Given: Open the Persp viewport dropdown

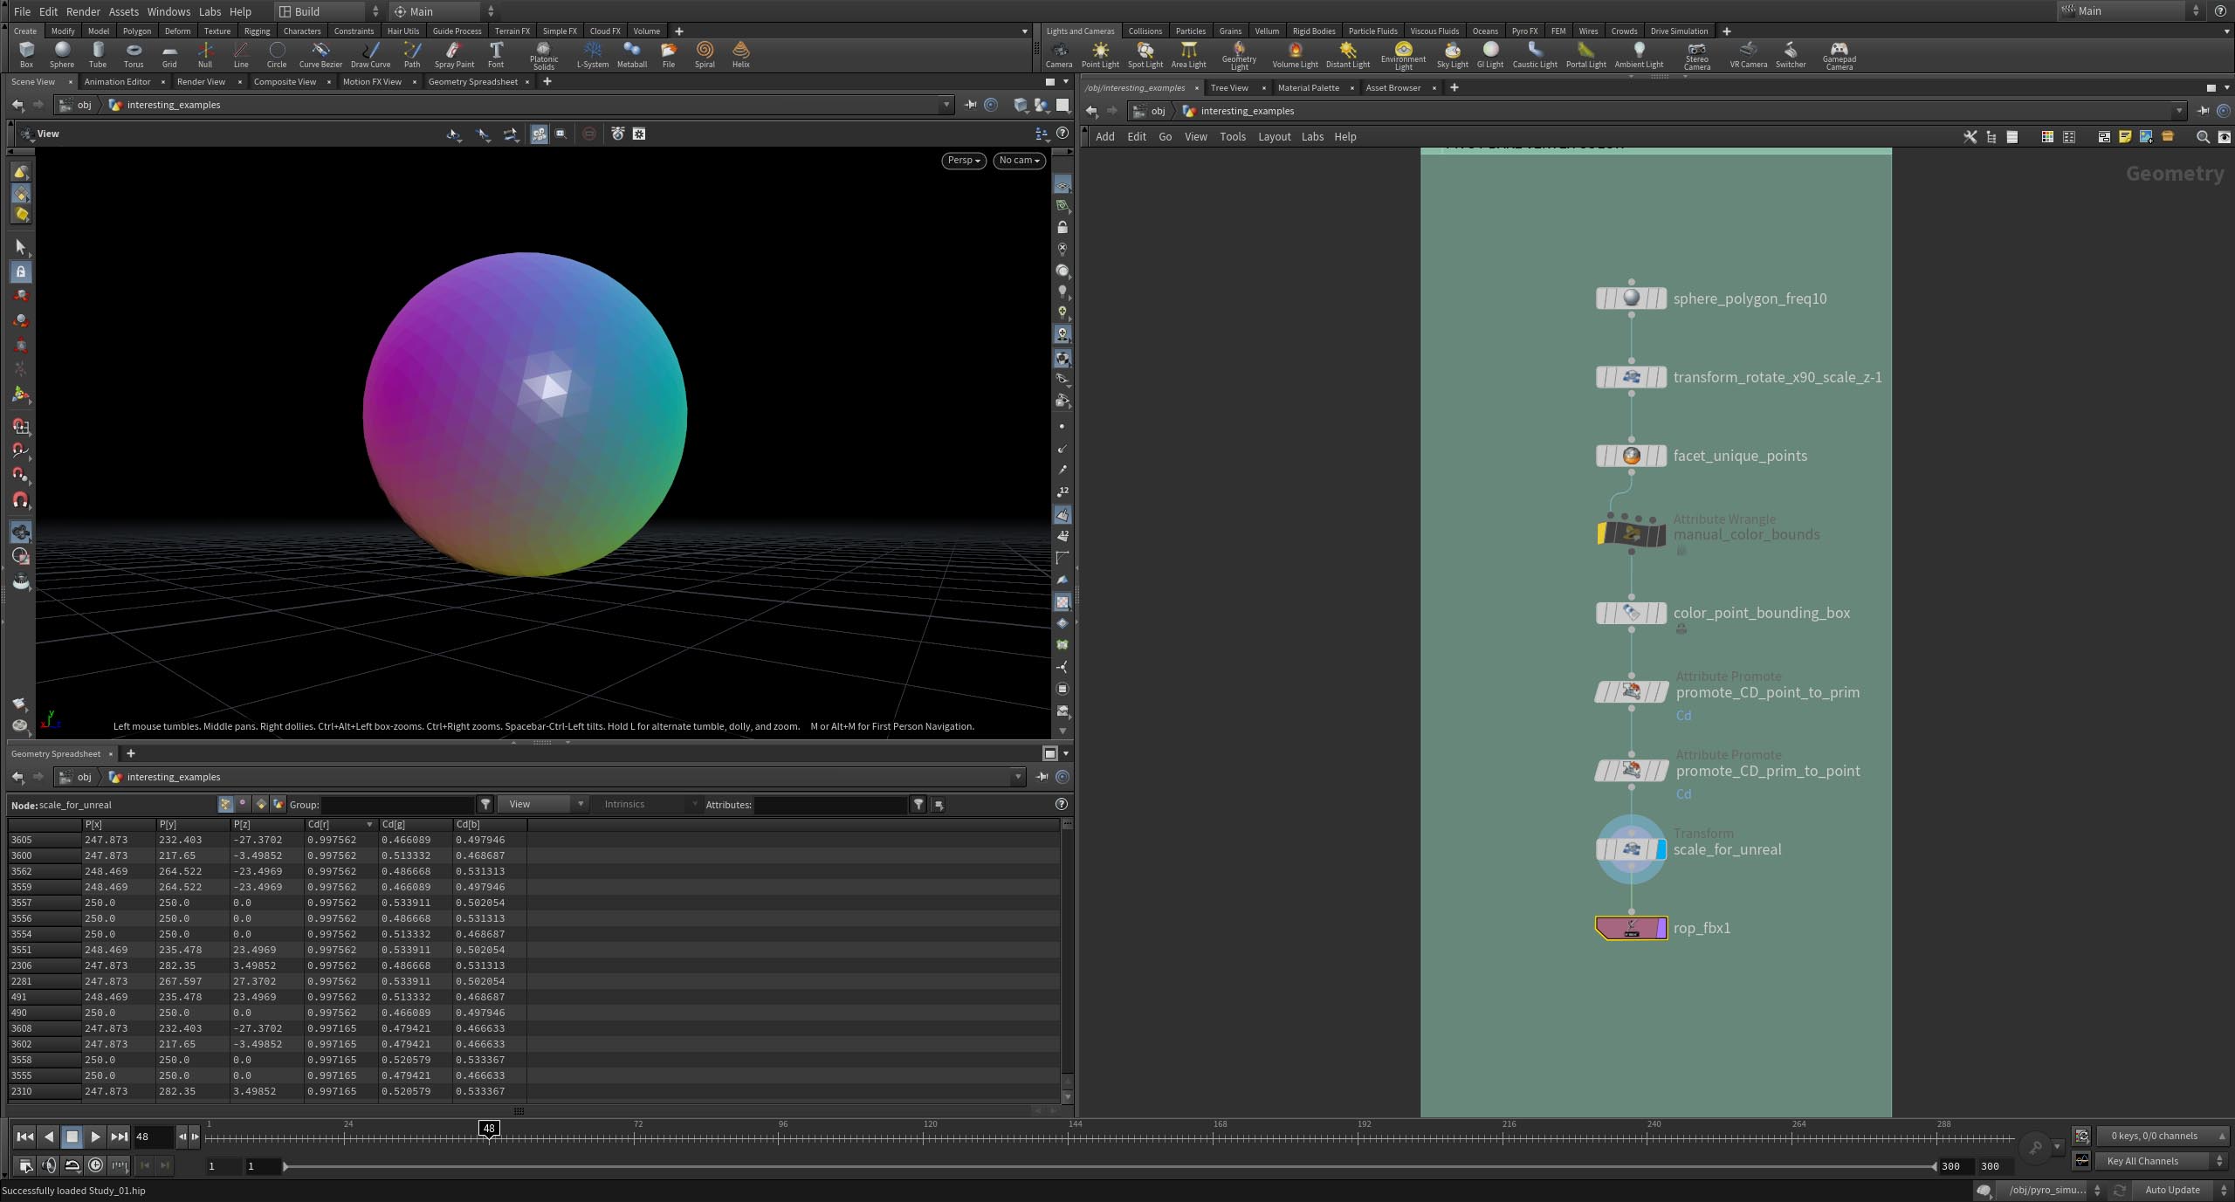Looking at the screenshot, I should coord(964,161).
